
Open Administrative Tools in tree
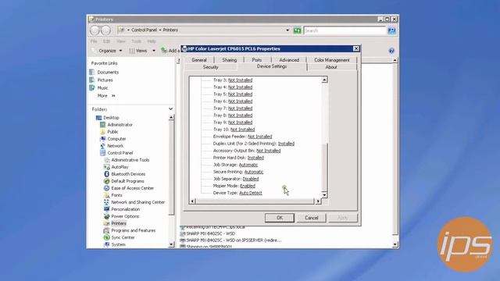tap(130, 160)
